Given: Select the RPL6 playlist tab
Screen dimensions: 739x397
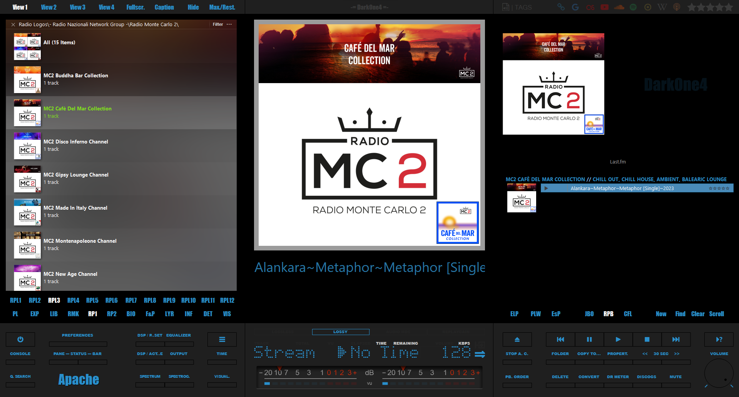Looking at the screenshot, I should pos(112,300).
